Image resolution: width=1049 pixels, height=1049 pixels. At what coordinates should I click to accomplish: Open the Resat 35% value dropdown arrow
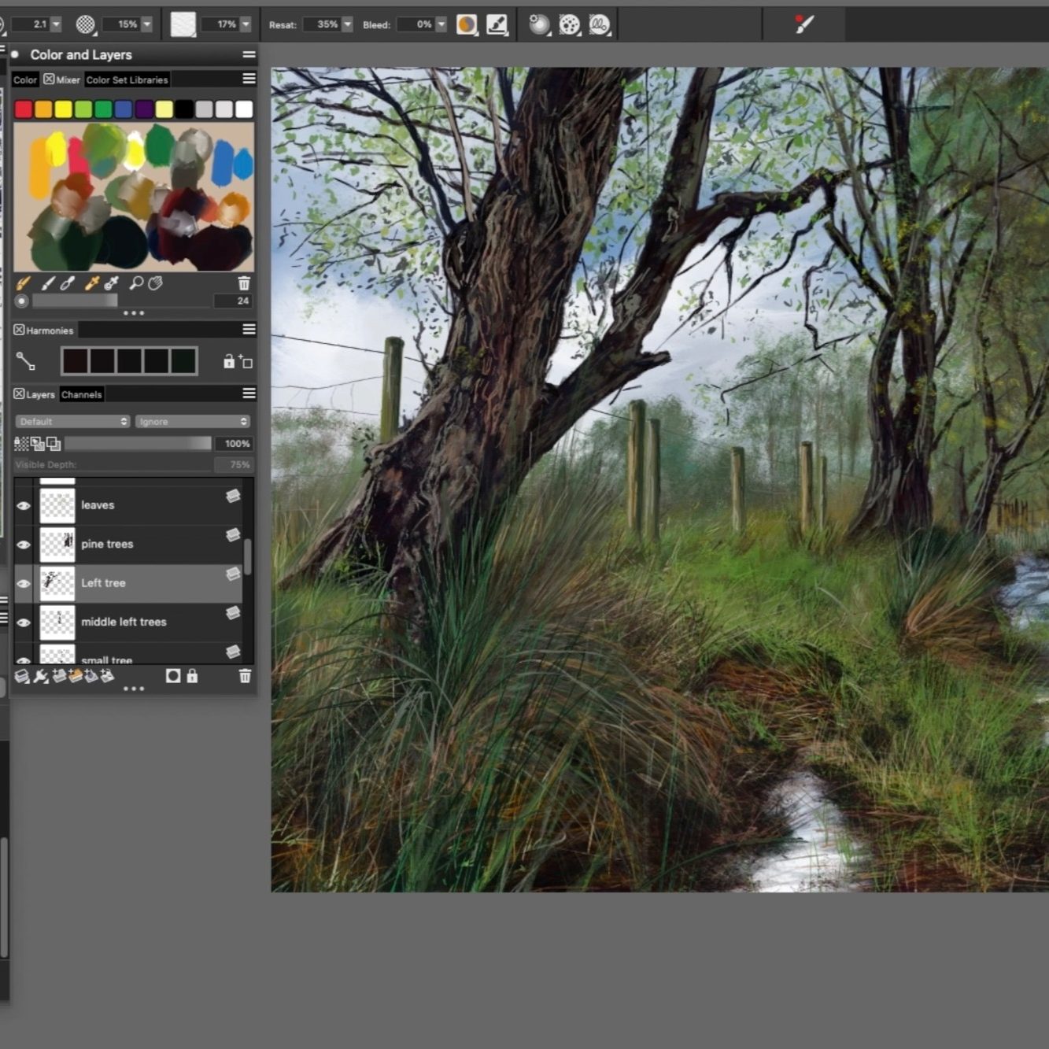pos(347,24)
